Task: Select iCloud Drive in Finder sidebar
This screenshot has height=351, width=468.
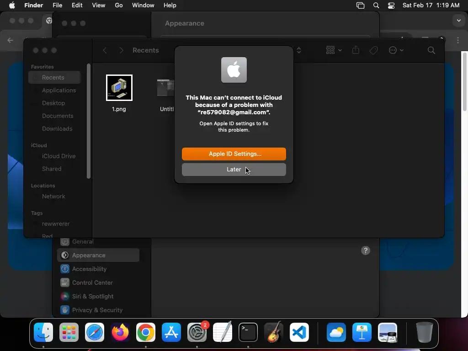Action: [55, 156]
